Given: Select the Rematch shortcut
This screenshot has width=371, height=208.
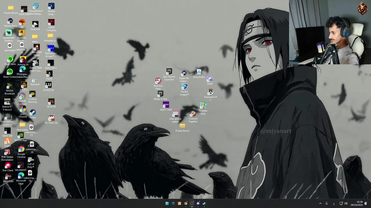Looking at the screenshot, I should (x=35, y=81).
